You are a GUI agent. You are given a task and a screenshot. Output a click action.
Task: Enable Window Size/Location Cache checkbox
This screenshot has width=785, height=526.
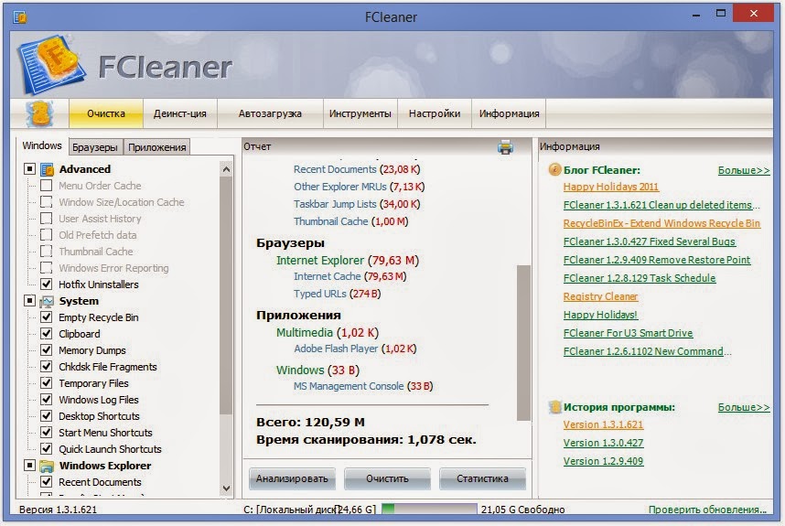coord(46,202)
